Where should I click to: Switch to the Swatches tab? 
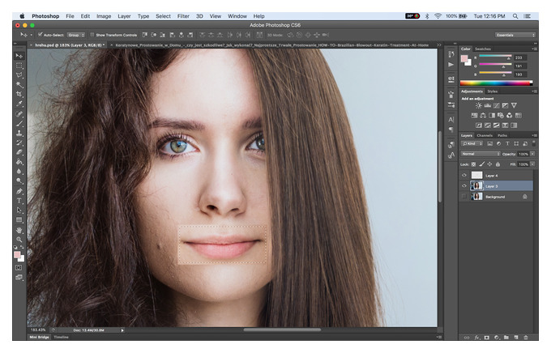click(483, 49)
